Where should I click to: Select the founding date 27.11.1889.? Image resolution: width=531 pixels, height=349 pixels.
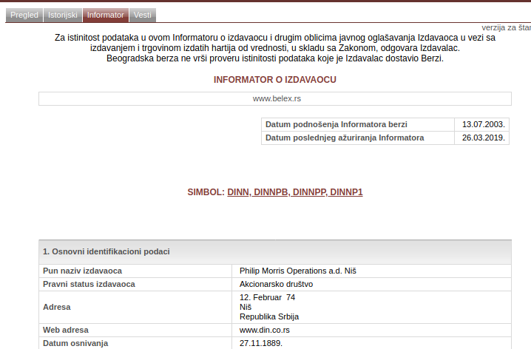(261, 343)
